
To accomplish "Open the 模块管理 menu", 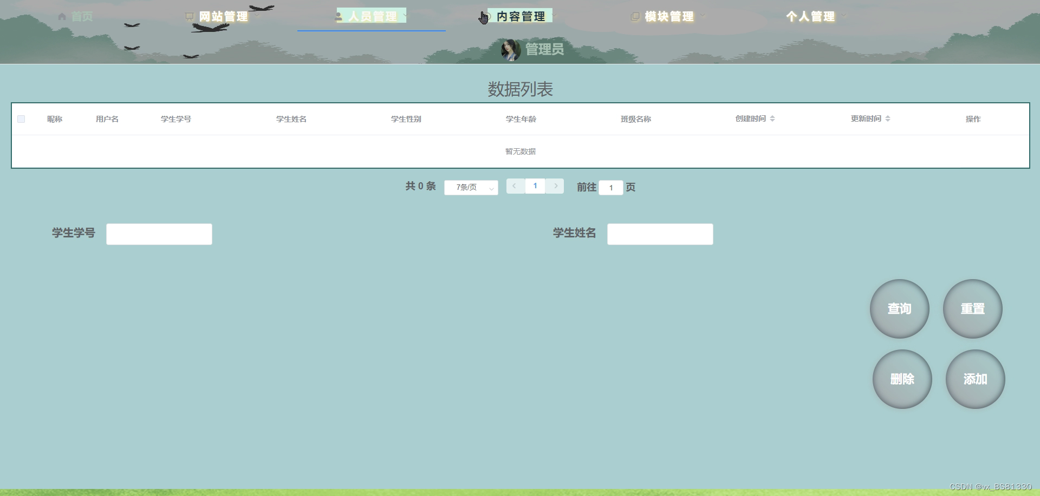I will coord(668,17).
